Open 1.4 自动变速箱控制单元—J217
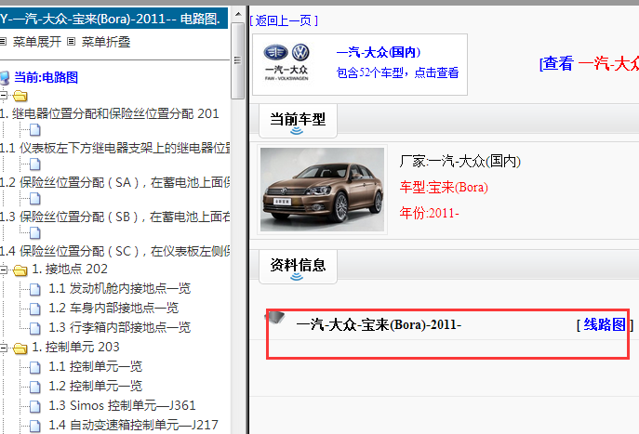Image resolution: width=639 pixels, height=434 pixels. [x=133, y=426]
